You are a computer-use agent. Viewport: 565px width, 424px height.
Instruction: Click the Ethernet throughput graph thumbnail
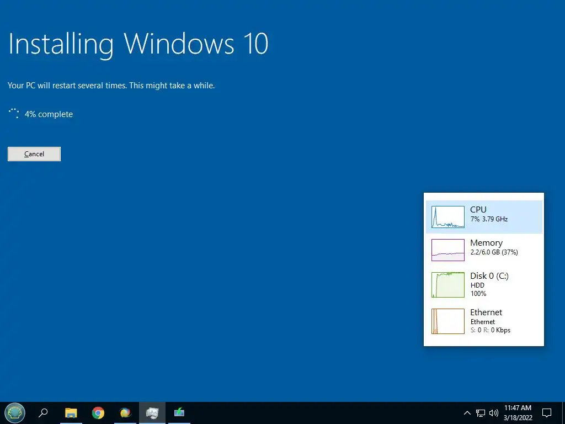coord(448,321)
